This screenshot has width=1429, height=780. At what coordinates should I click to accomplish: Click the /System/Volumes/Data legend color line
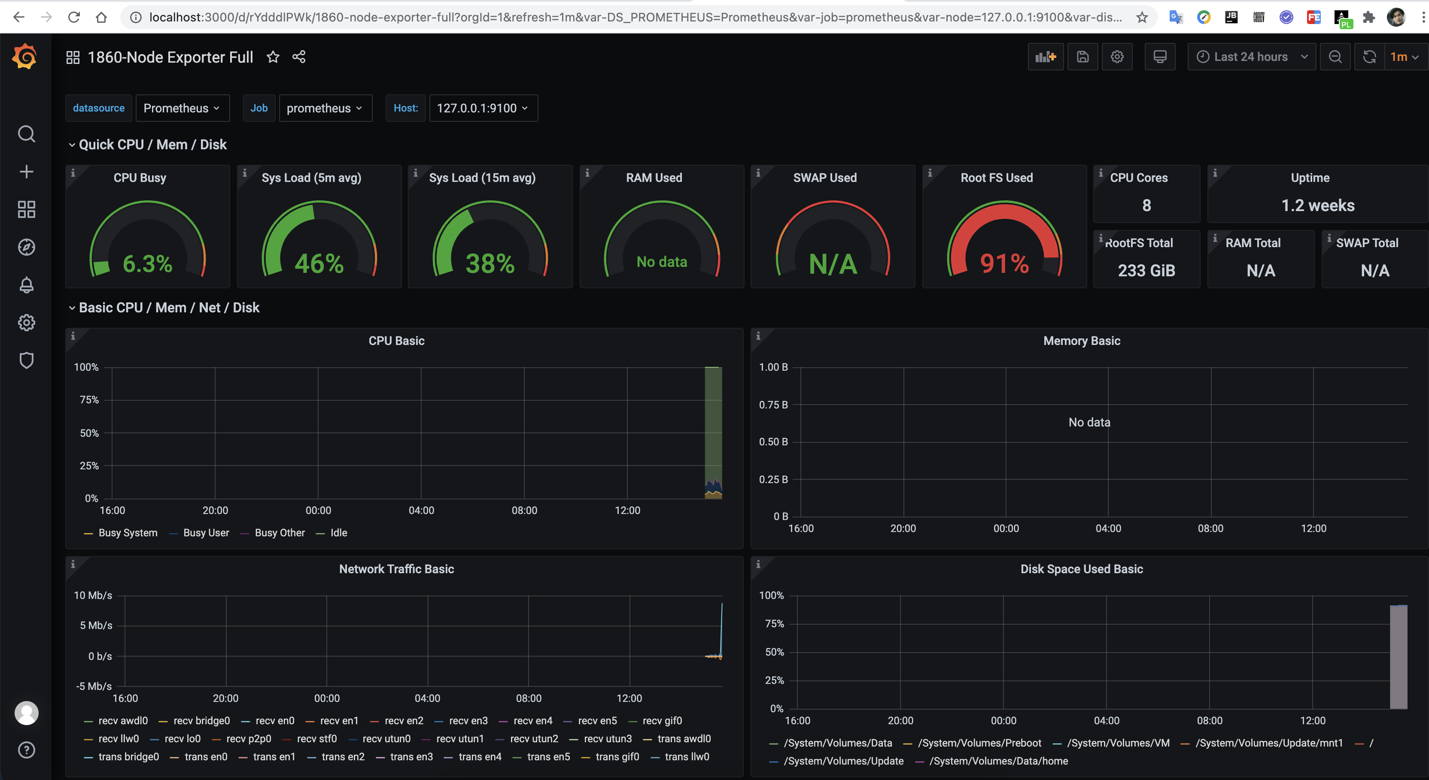[x=774, y=744]
